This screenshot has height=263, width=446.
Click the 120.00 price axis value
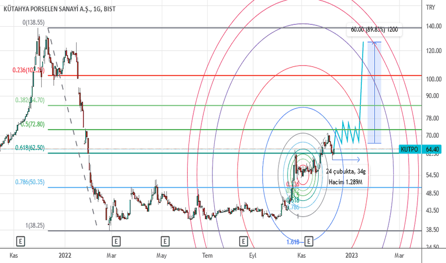point(434,51)
